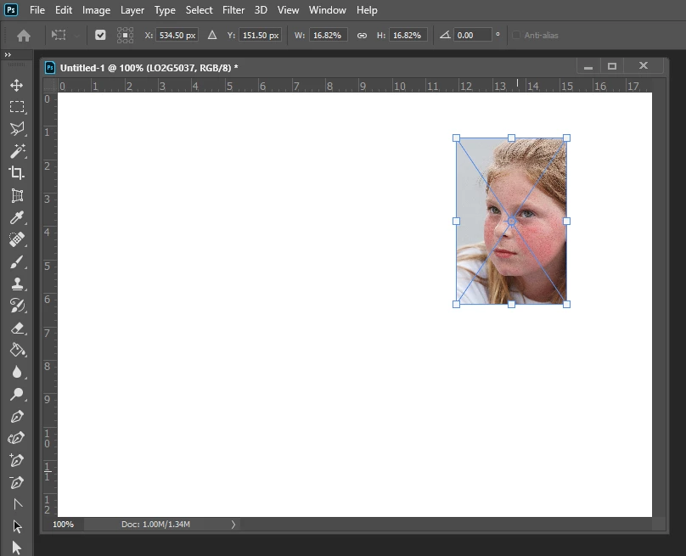Select the Paint Bucket tool
This screenshot has height=556, width=686.
[x=17, y=350]
